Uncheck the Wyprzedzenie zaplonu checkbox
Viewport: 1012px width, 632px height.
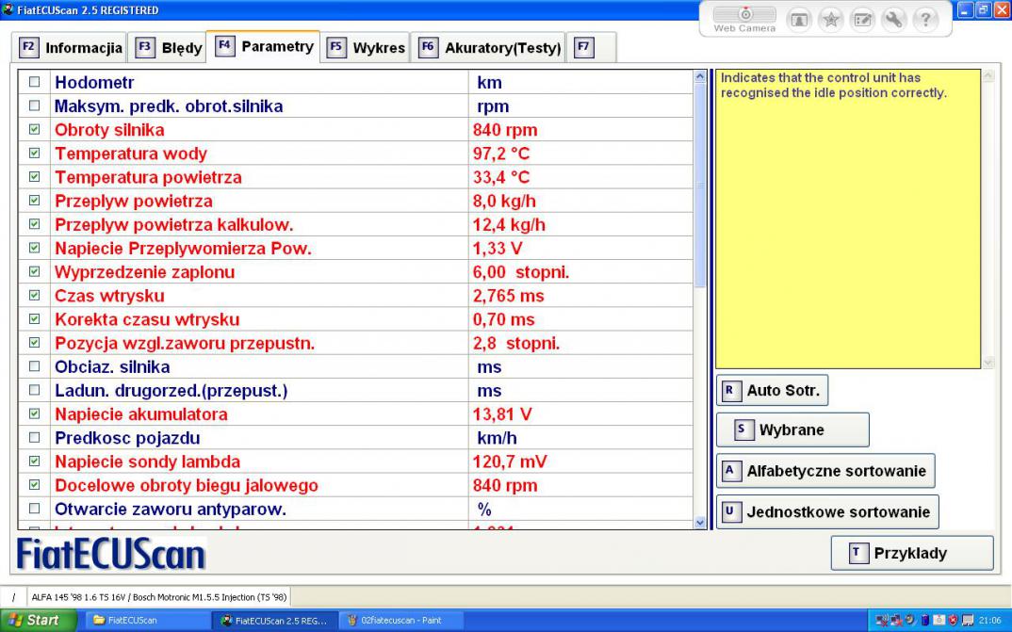[x=34, y=271]
